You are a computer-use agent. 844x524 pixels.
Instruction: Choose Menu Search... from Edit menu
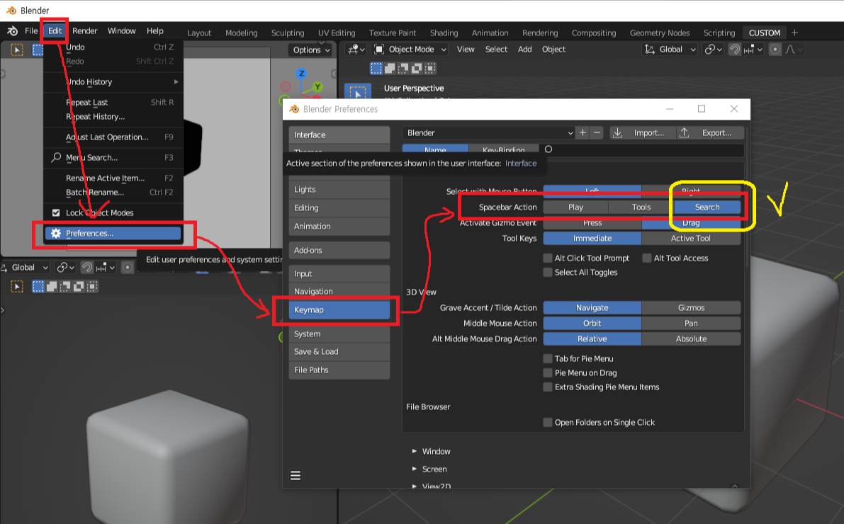pos(113,158)
